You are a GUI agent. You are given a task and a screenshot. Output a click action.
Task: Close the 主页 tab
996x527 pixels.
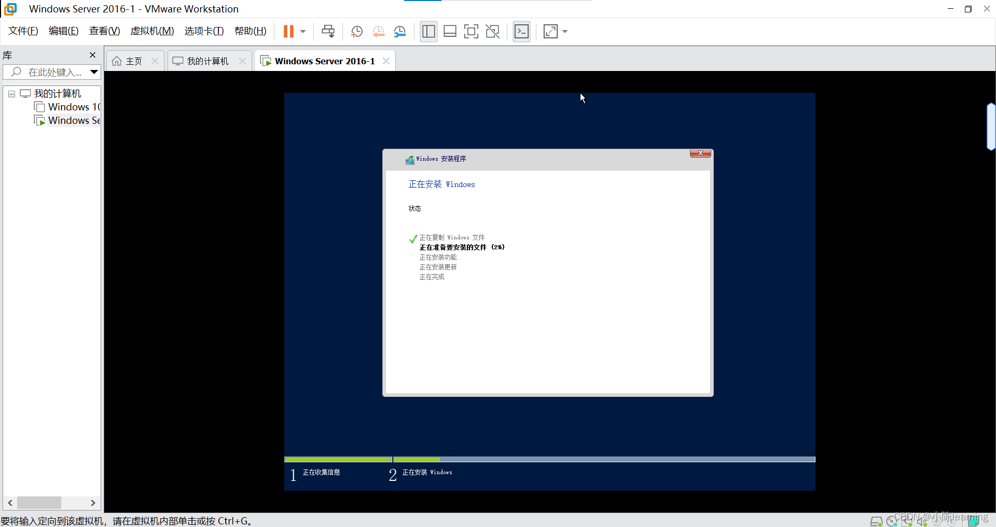[x=155, y=61]
